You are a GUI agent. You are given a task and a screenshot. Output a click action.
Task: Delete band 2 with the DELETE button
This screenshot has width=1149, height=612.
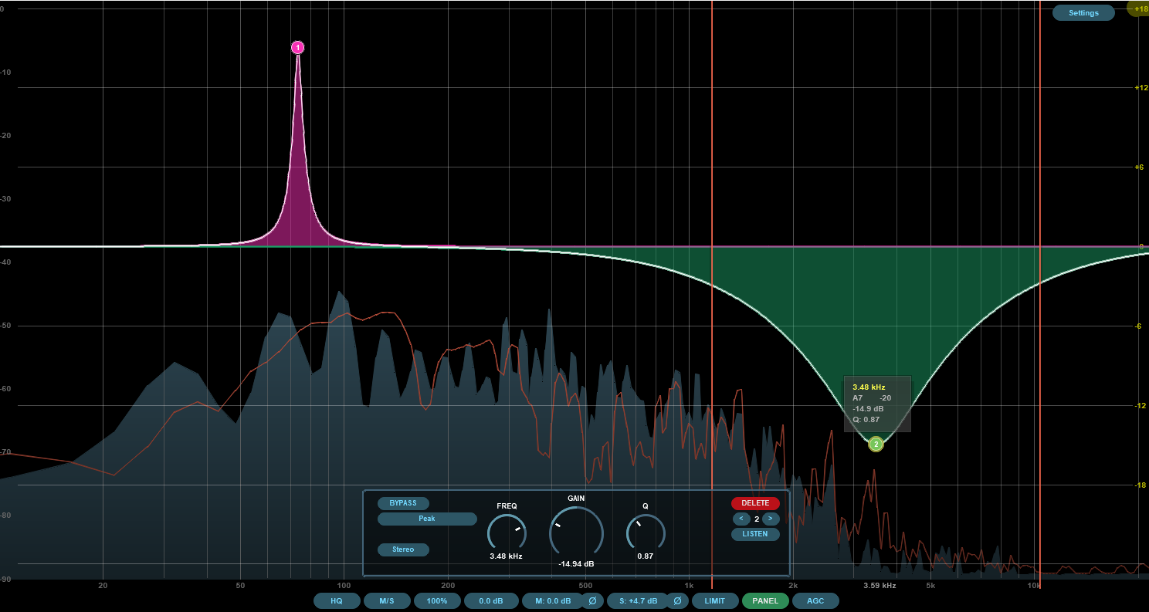[x=754, y=502]
